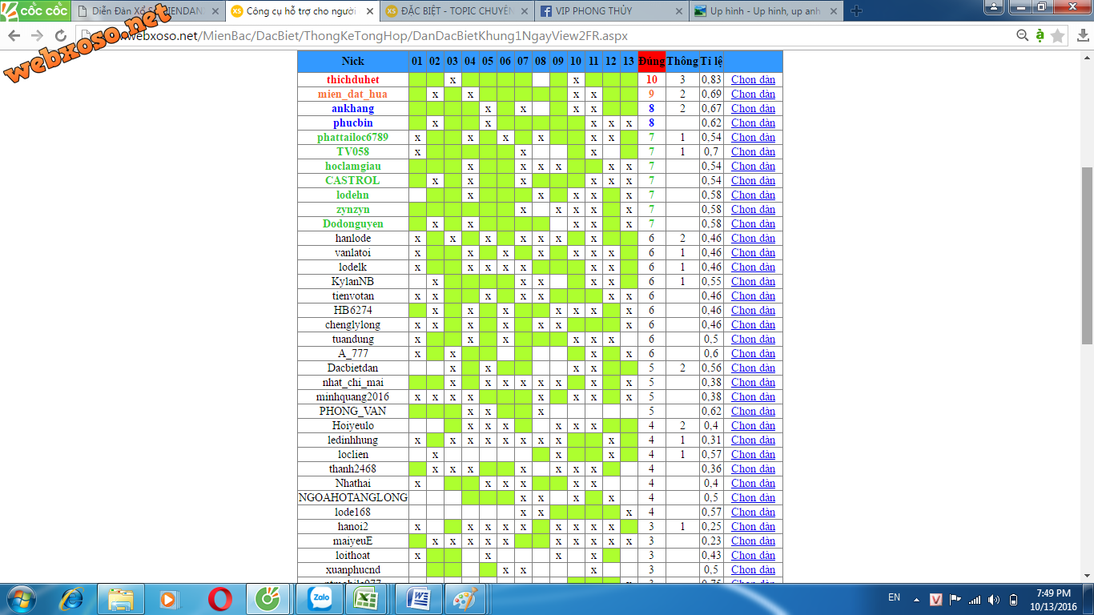This screenshot has height=615, width=1094.
Task: Open Opera browser from the taskbar
Action: click(220, 599)
